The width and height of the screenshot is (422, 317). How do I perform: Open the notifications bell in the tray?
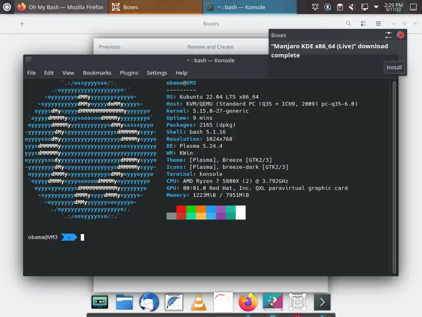tap(315, 7)
